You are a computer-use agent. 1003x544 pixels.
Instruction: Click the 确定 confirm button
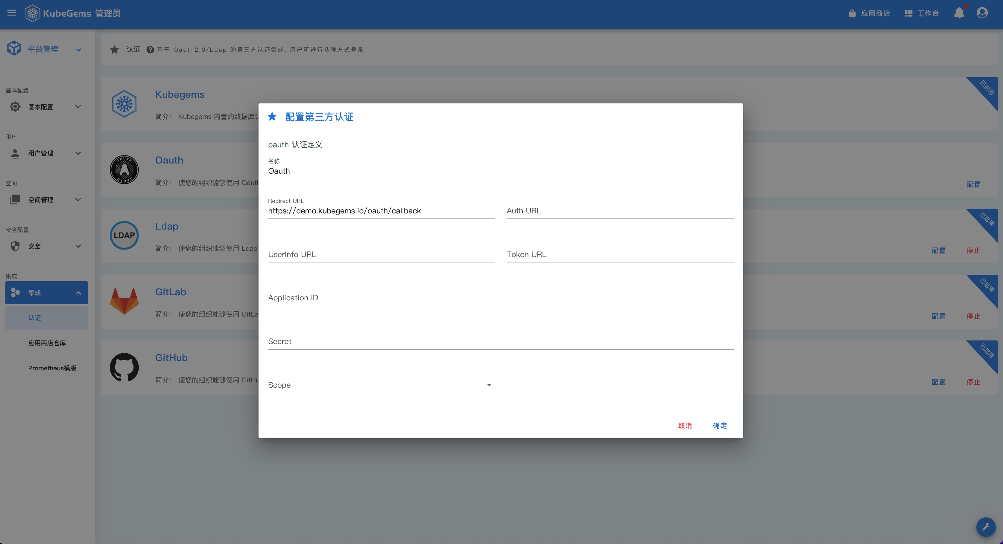[x=720, y=426]
